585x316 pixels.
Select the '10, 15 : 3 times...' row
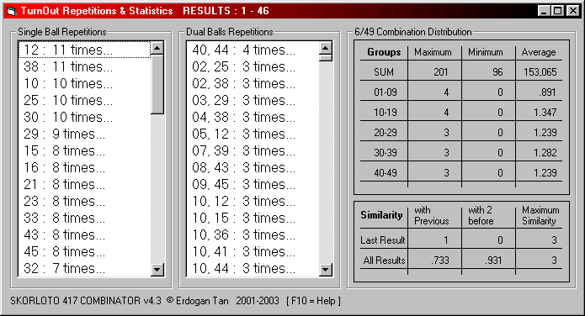253,218
